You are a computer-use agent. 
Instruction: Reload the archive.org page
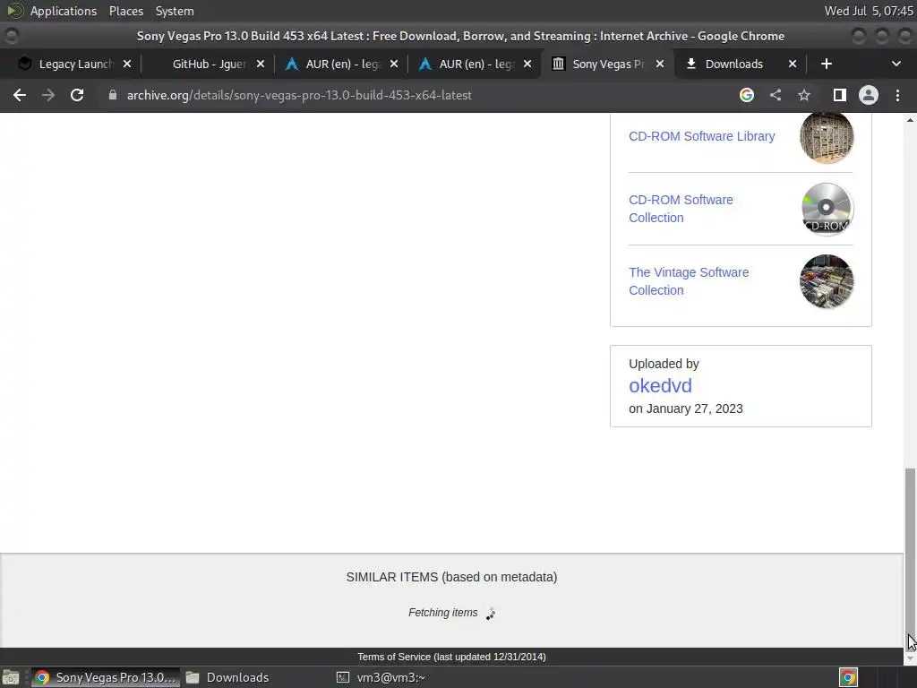77,95
